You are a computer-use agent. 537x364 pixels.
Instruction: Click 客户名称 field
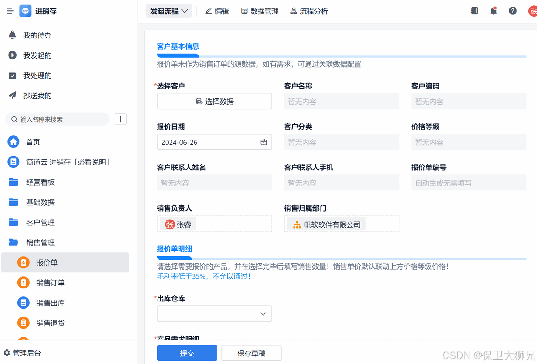341,102
